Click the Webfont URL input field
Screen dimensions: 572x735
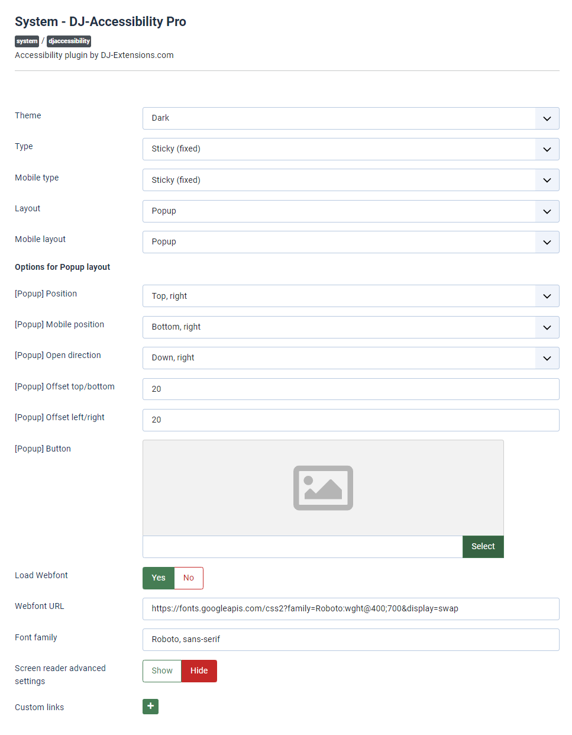(351, 609)
